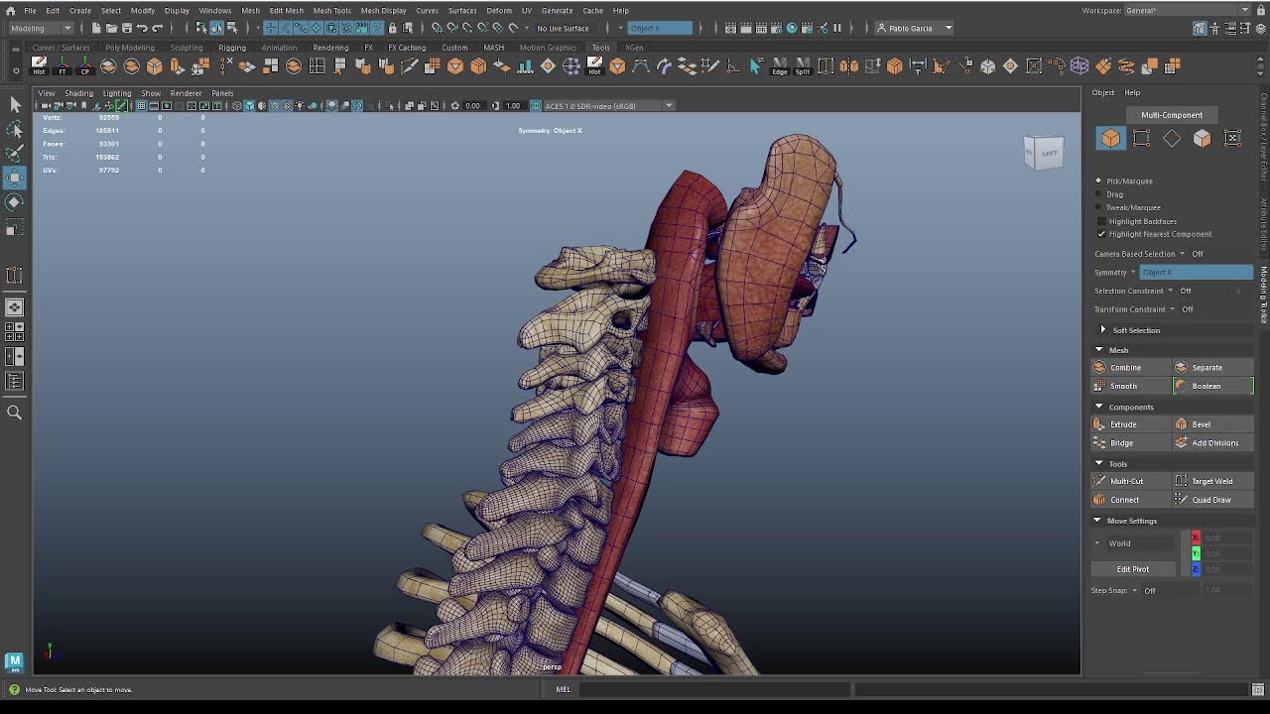Click the view cube LEFT face
This screenshot has width=1270, height=714.
(x=1049, y=153)
